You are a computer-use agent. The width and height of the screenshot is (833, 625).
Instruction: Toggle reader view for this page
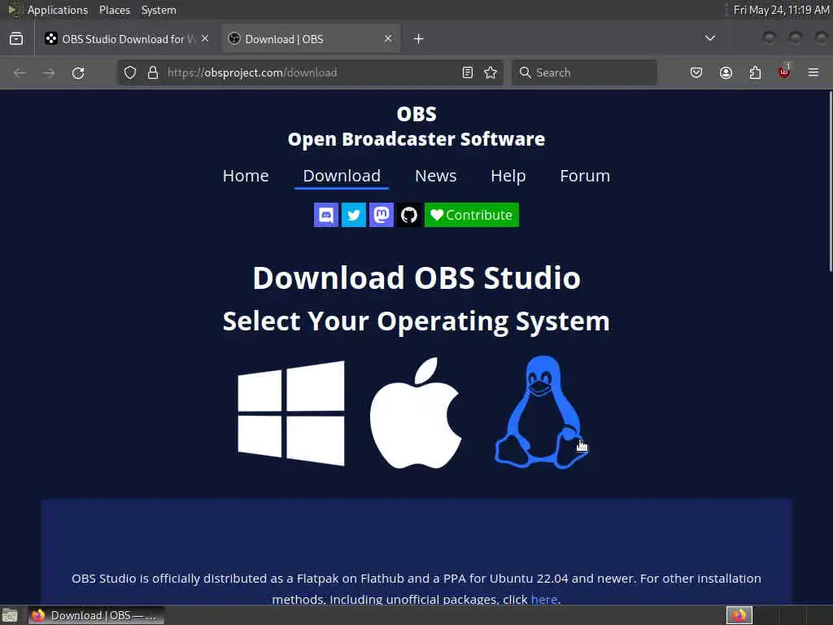468,72
